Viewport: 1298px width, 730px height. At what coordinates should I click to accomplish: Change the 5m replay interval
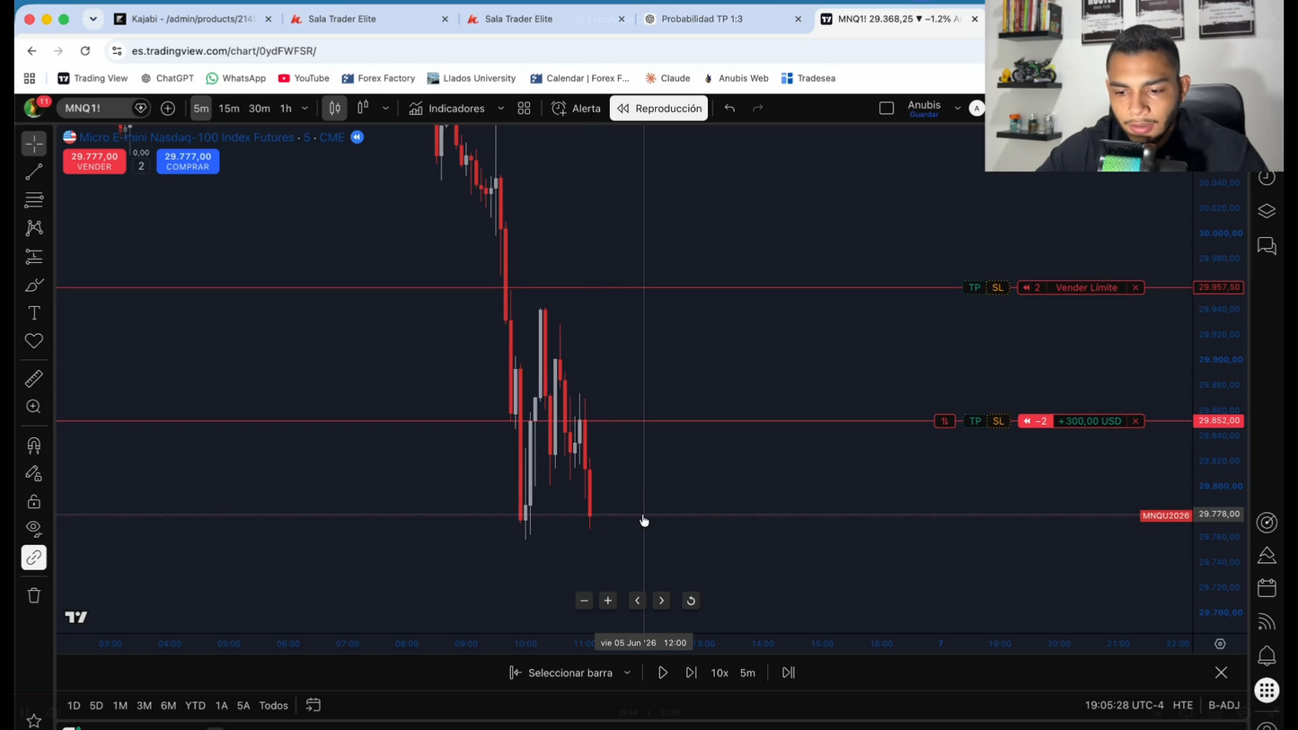[747, 673]
